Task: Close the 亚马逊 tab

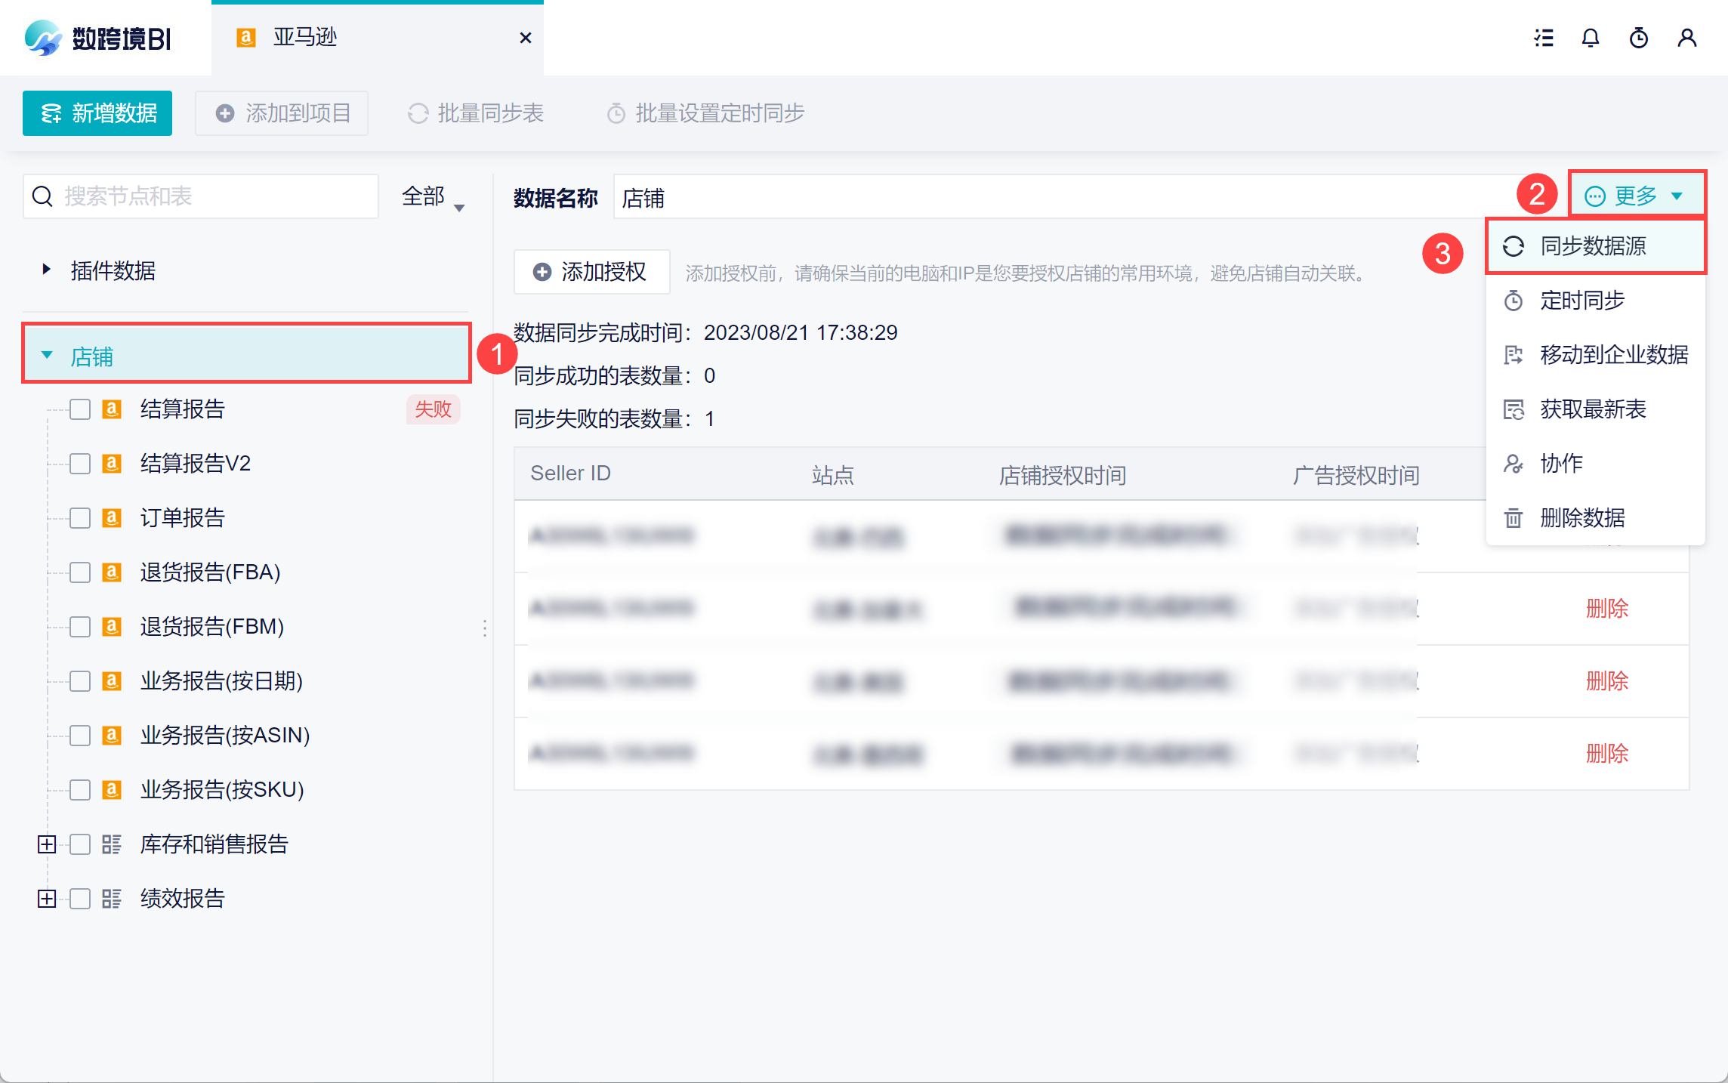Action: pos(526,38)
